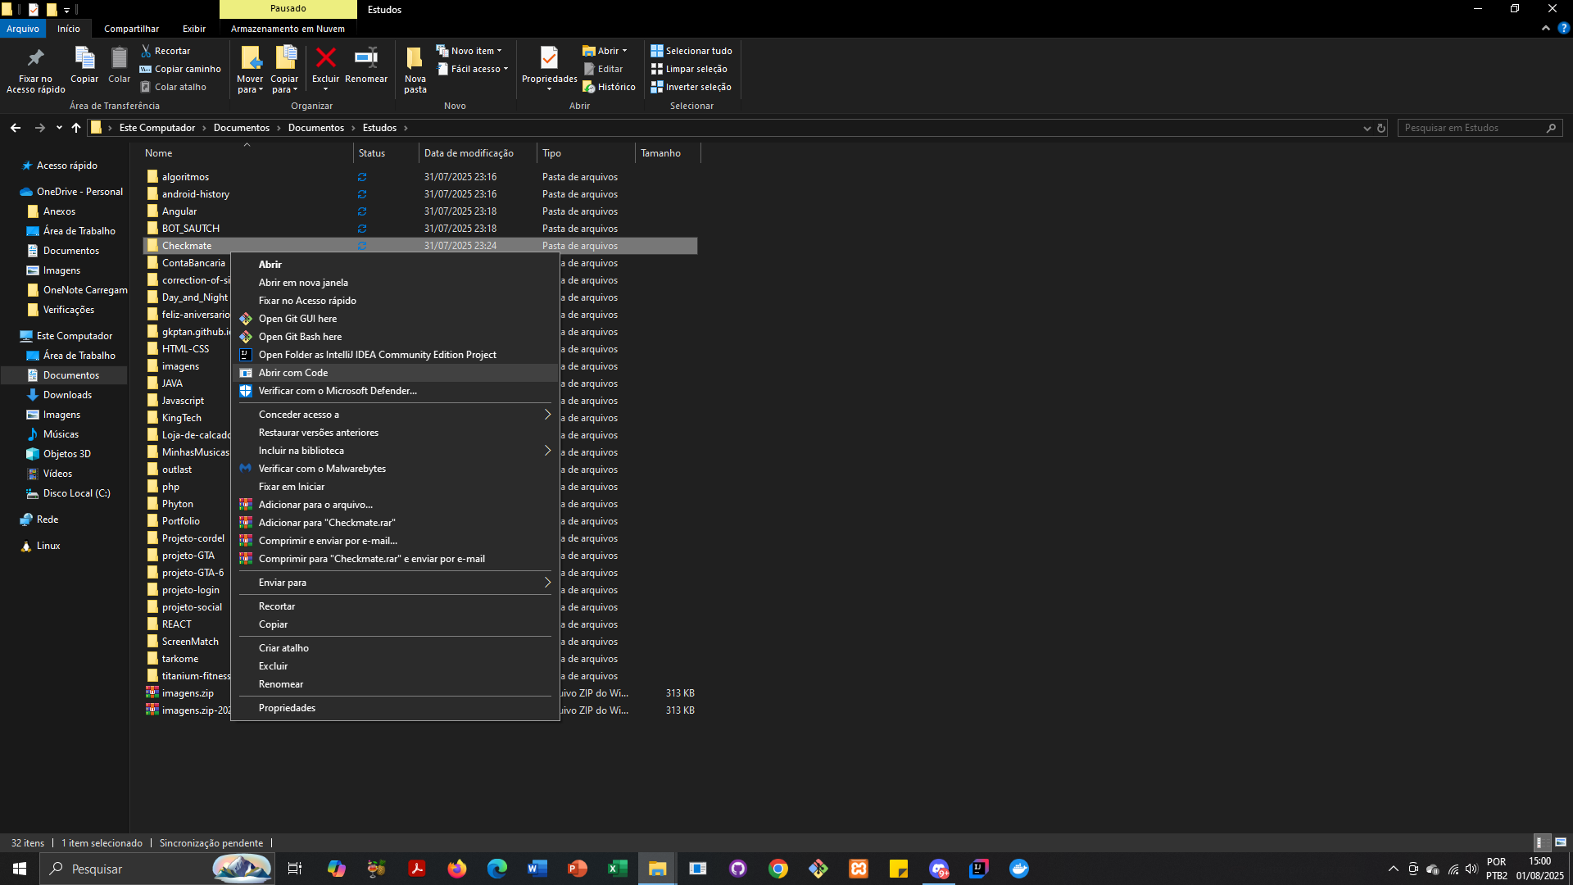Switch to the Exibir ribbon tab
The height and width of the screenshot is (885, 1573).
pos(194,29)
